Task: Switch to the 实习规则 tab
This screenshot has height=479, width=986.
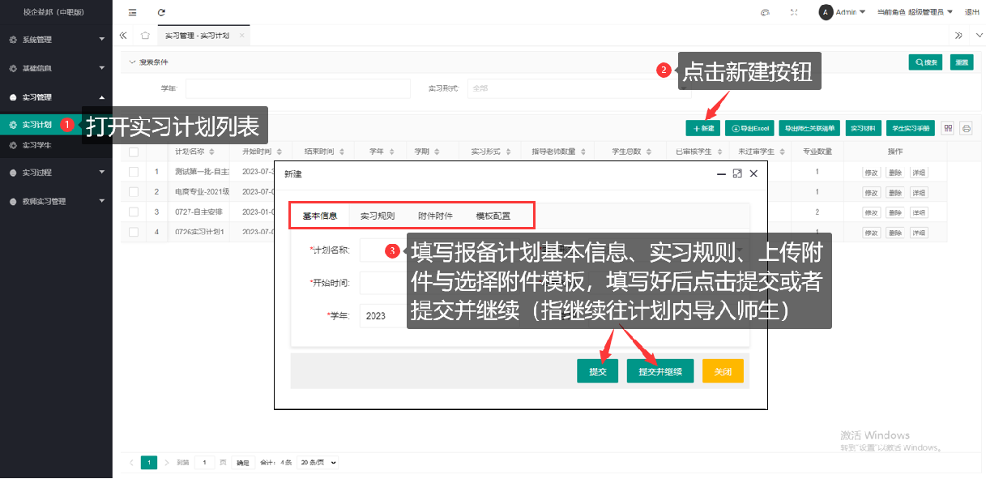Action: [x=378, y=216]
